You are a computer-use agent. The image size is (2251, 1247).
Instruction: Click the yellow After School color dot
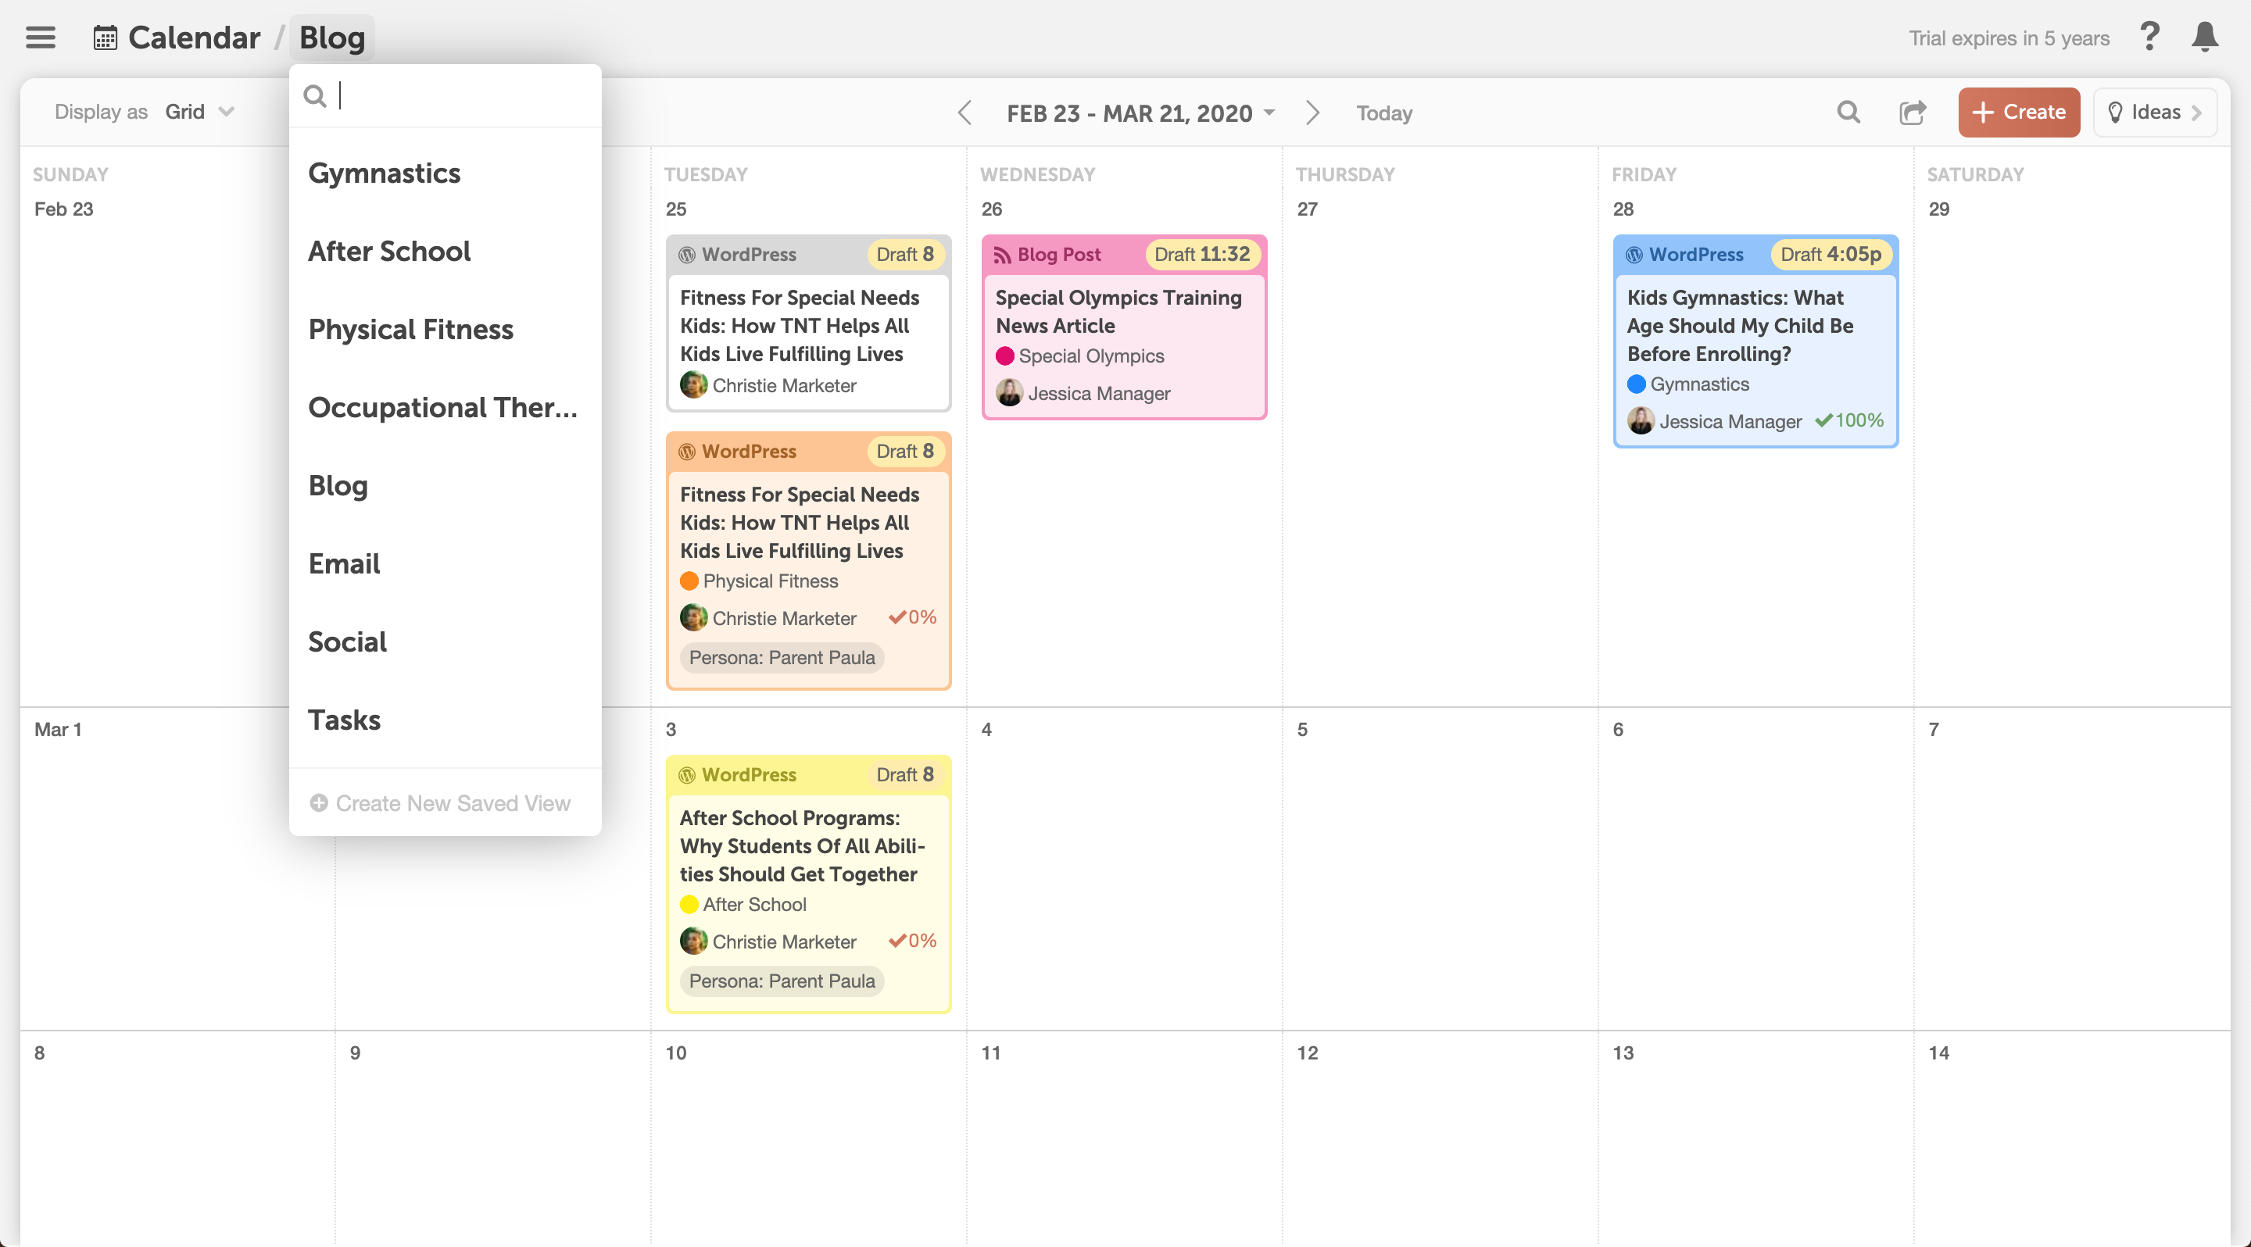click(x=689, y=904)
